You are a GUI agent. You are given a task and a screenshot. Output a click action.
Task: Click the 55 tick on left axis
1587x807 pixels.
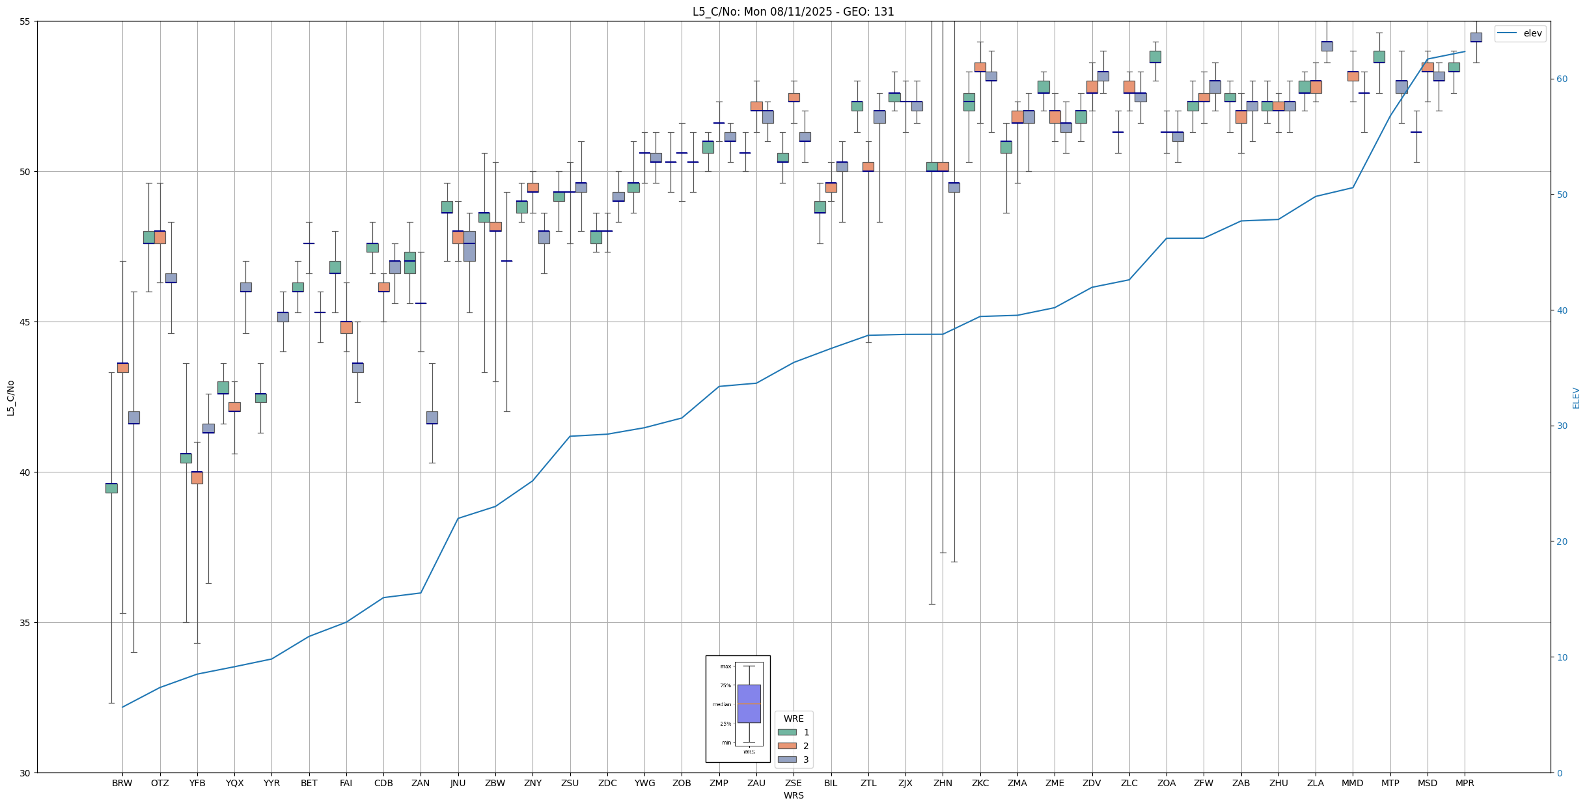pos(25,21)
